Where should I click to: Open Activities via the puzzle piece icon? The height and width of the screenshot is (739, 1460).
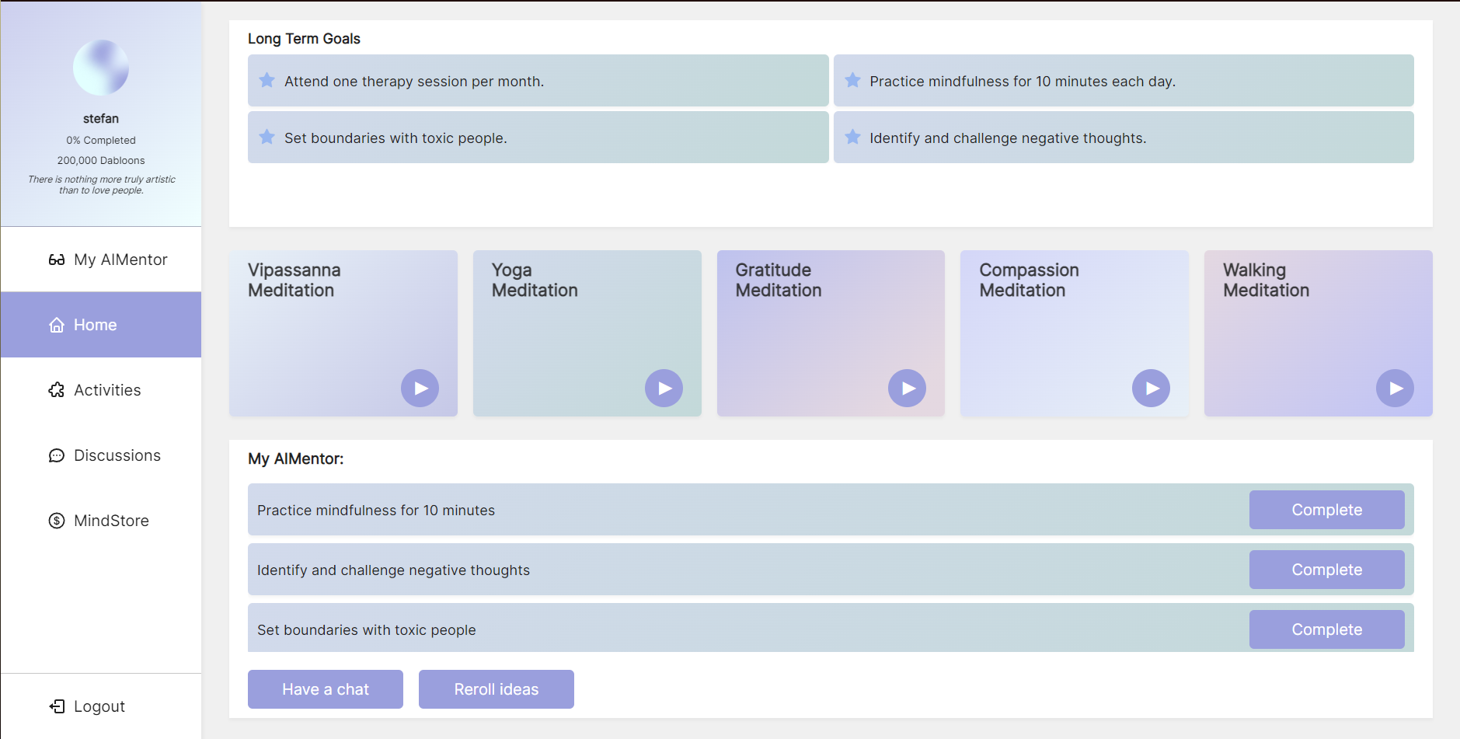tap(56, 390)
